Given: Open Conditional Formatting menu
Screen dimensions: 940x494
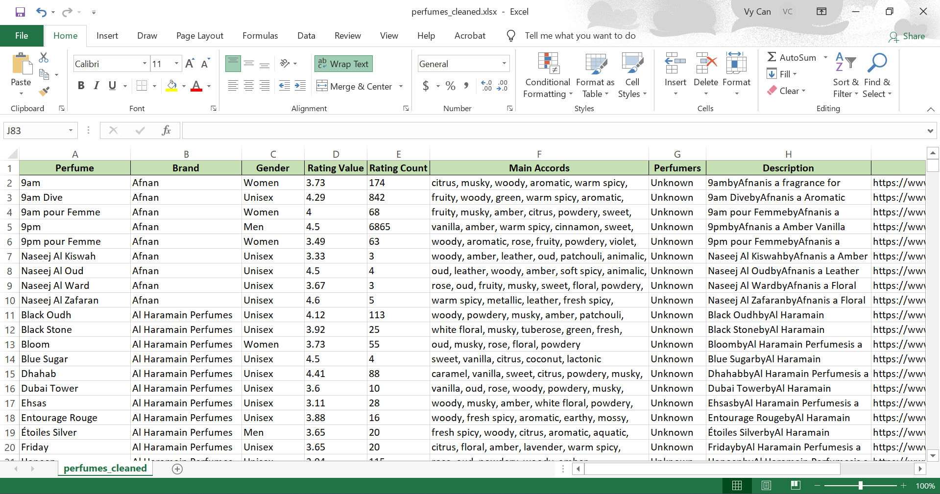Looking at the screenshot, I should 548,75.
